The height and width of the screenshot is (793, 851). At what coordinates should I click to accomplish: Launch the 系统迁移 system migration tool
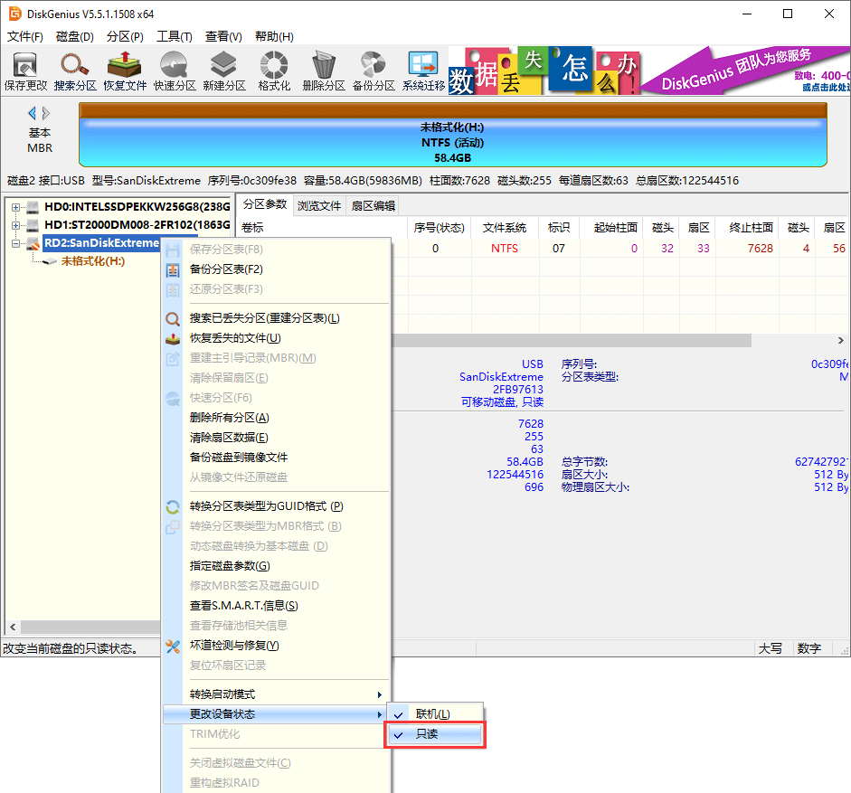(x=421, y=70)
